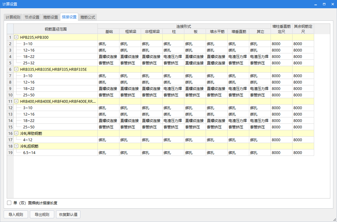
Task: Select the 6.5~14 diameter row
Action: click(x=56, y=153)
